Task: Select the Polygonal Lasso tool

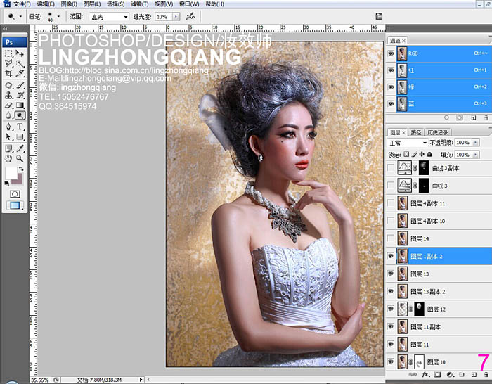Action: pos(8,64)
